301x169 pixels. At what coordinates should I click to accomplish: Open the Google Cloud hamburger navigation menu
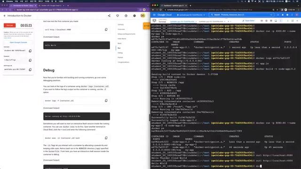tap(154, 15)
